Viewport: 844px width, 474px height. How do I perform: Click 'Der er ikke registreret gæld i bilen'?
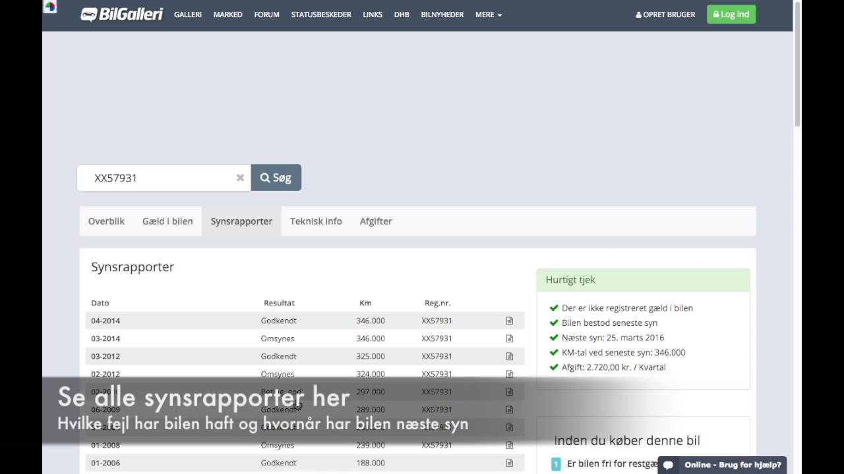627,308
